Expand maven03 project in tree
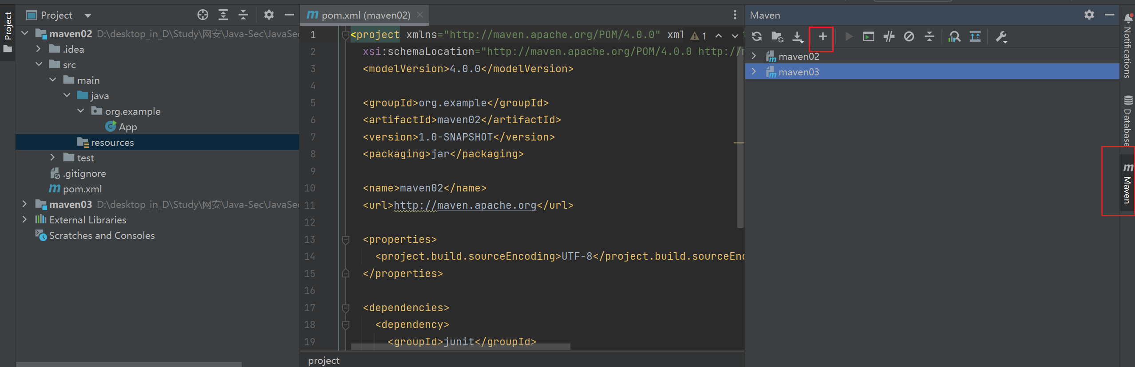This screenshot has height=367, width=1135. click(x=25, y=204)
